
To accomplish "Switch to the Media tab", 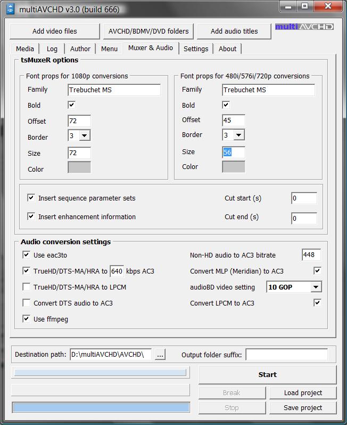I will [25, 49].
